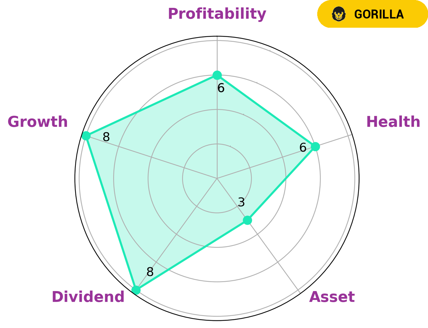Screen dimensions: 428x328
Task: Click the value 8 beside Growth point
Action: tap(106, 137)
